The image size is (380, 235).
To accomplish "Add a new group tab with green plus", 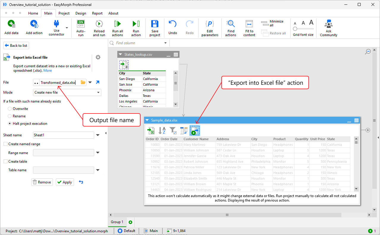I will click(x=130, y=222).
